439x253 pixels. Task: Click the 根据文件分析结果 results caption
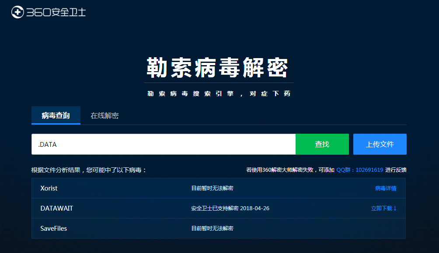[x=89, y=170]
